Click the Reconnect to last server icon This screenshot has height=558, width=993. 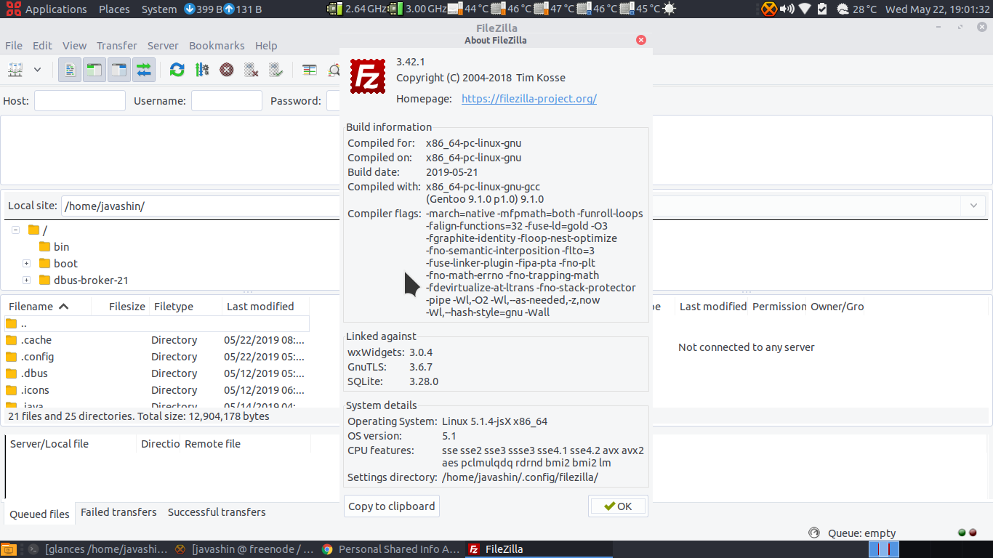276,70
